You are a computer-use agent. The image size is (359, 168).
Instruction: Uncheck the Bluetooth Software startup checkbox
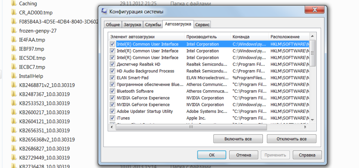(113, 91)
